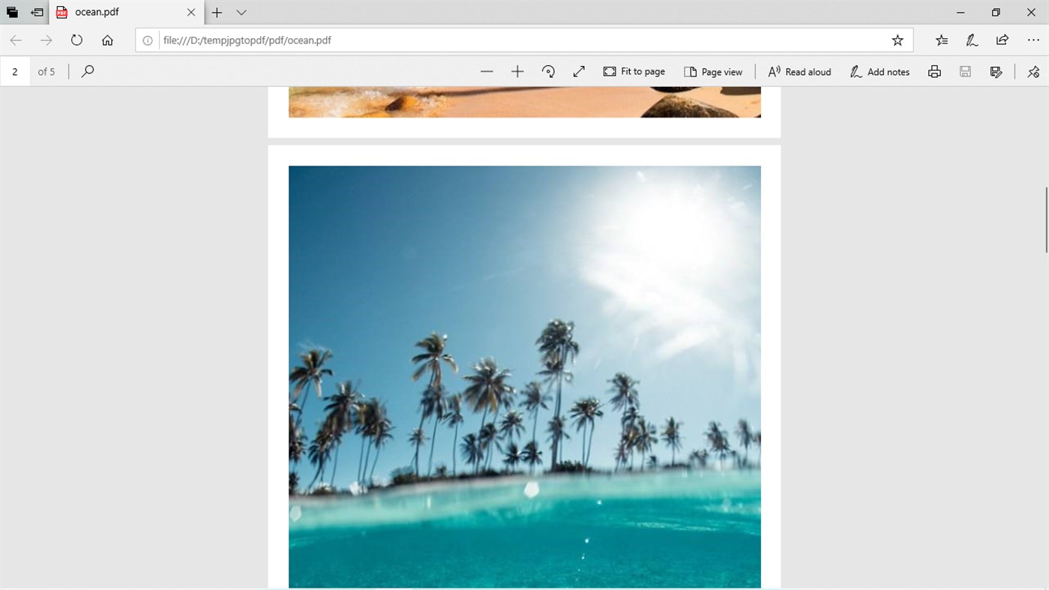The height and width of the screenshot is (590, 1049).
Task: Go back to the previous page
Action: pos(16,40)
